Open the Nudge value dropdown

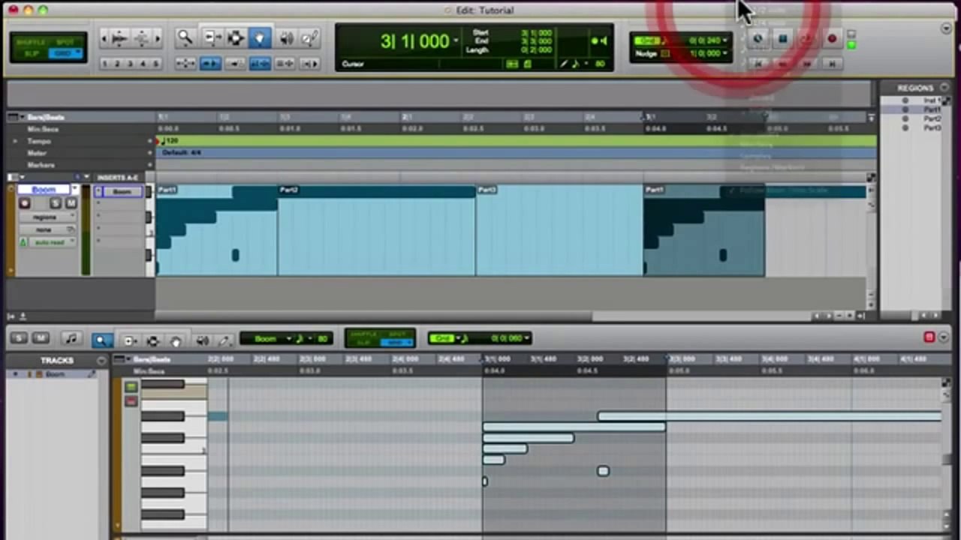tap(725, 54)
